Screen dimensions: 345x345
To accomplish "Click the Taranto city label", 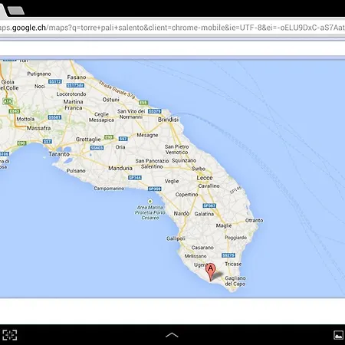I will tap(59, 154).
